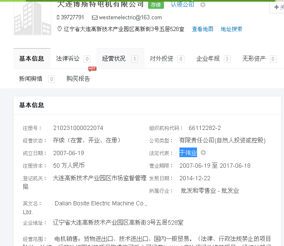Click the 地址搜索 link
Image resolution: width=284 pixels, height=246 pixels.
(231, 29)
